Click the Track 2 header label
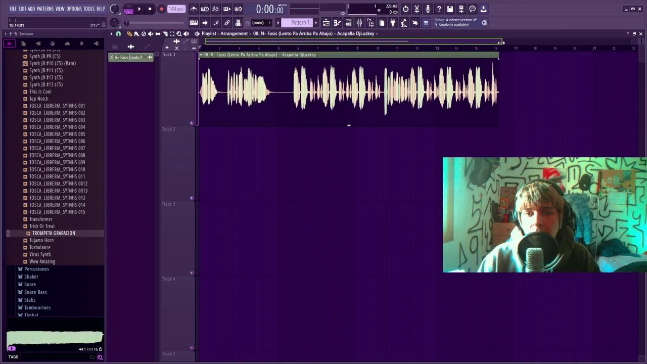Image resolution: width=647 pixels, height=364 pixels. point(168,129)
